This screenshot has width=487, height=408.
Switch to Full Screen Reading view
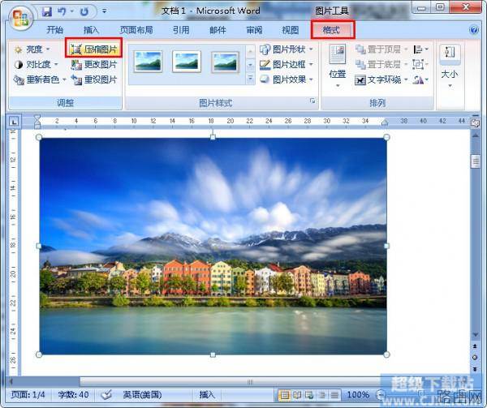click(297, 395)
